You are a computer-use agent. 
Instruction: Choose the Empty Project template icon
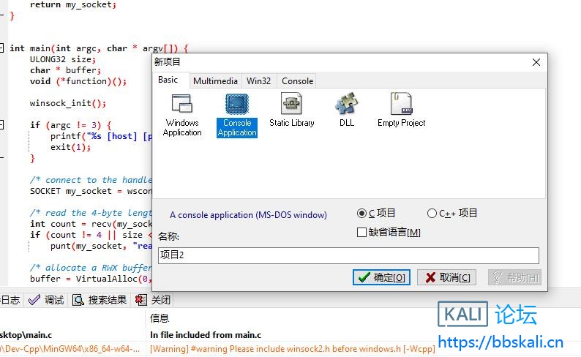click(401, 104)
